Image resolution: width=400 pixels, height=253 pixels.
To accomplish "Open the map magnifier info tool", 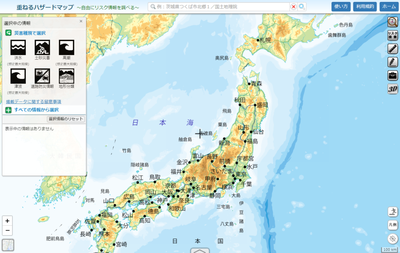I will [x=393, y=22].
